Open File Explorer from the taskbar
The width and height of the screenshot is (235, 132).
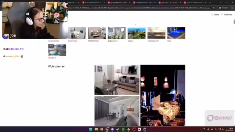tap(96, 129)
